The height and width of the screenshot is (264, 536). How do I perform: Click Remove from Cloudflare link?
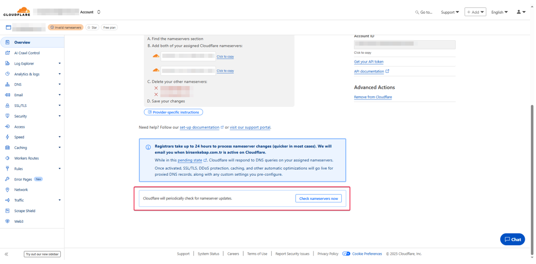[373, 97]
